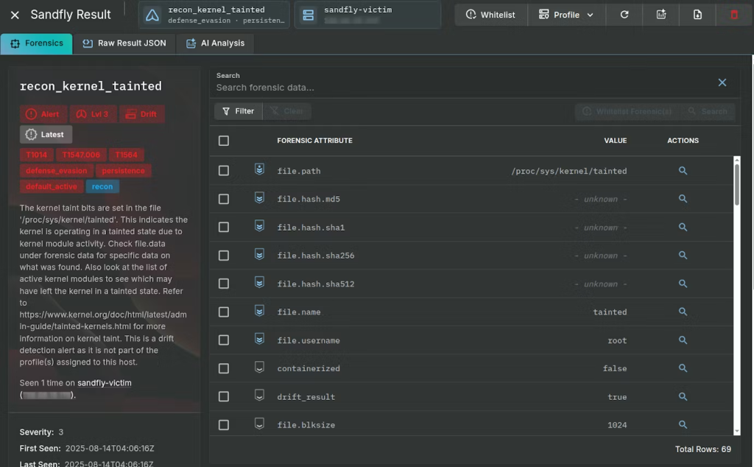Click the download file icon in toolbar

click(697, 15)
